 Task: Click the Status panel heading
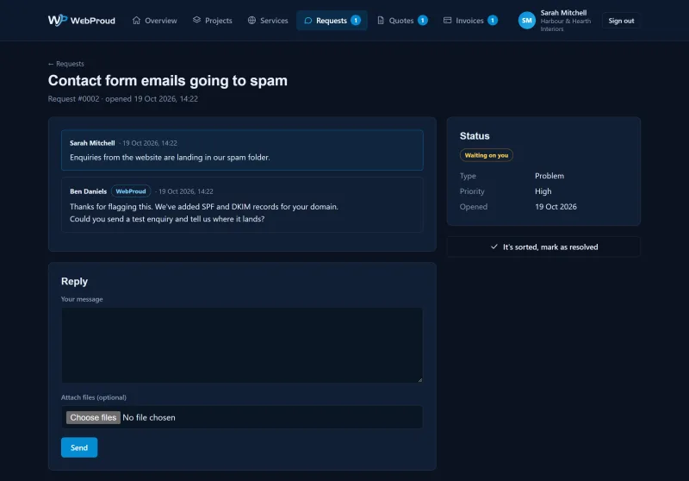coord(475,136)
